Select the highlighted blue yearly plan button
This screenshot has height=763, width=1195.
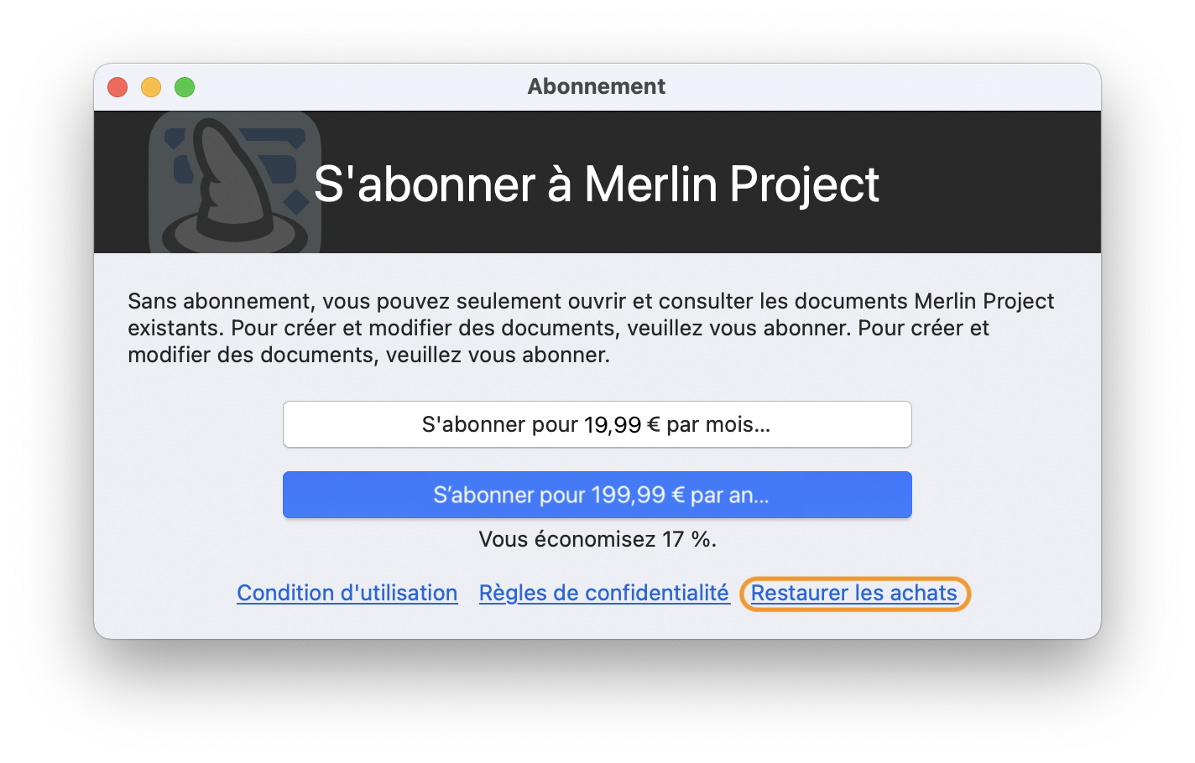click(597, 495)
